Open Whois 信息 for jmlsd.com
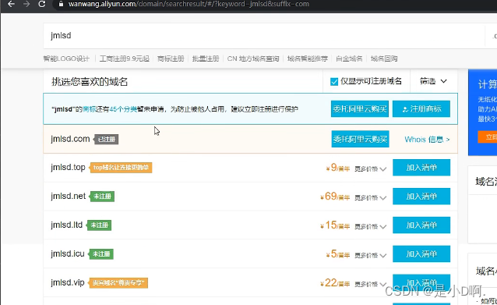 pyautogui.click(x=427, y=140)
